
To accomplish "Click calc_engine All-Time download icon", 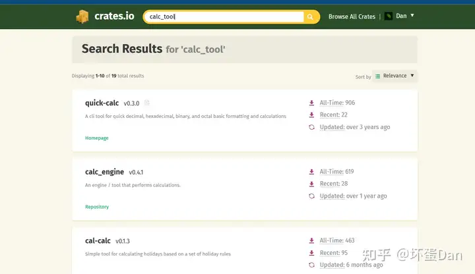I will pyautogui.click(x=311, y=172).
